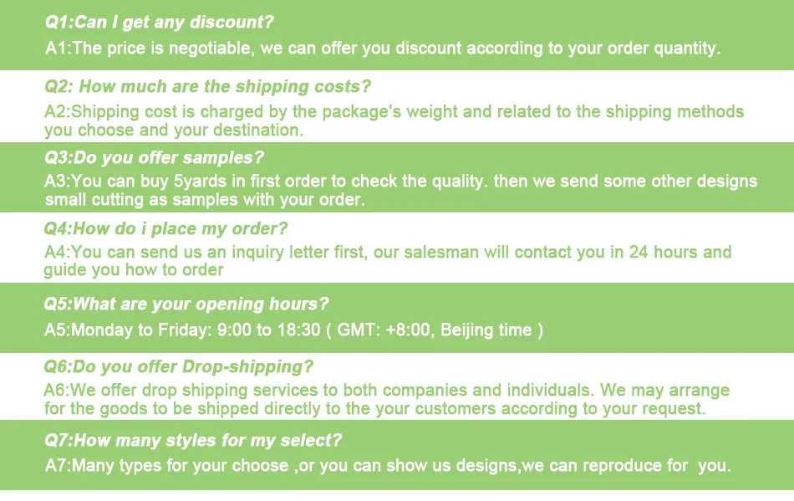794x501 pixels.
Task: Click 'for the goods to be shipped' line
Action: click(x=374, y=409)
